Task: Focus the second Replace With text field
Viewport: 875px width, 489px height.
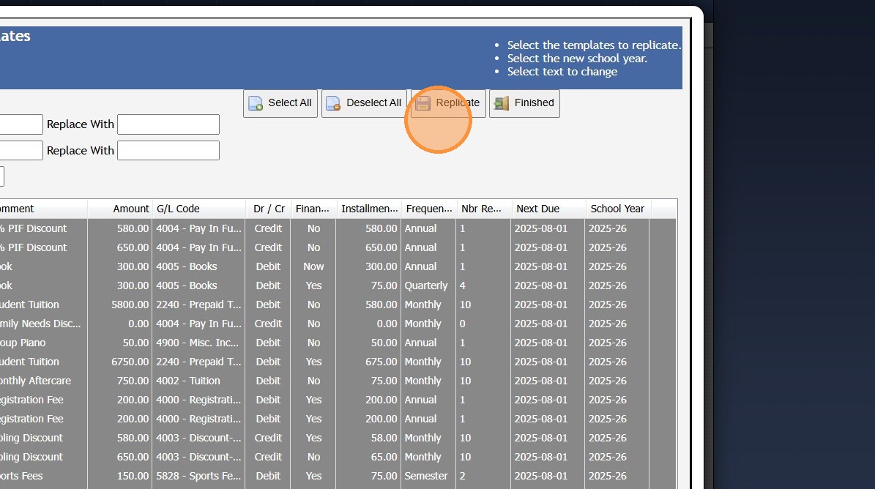Action: tap(168, 151)
